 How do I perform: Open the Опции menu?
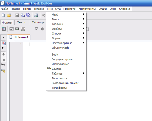click(x=103, y=9)
